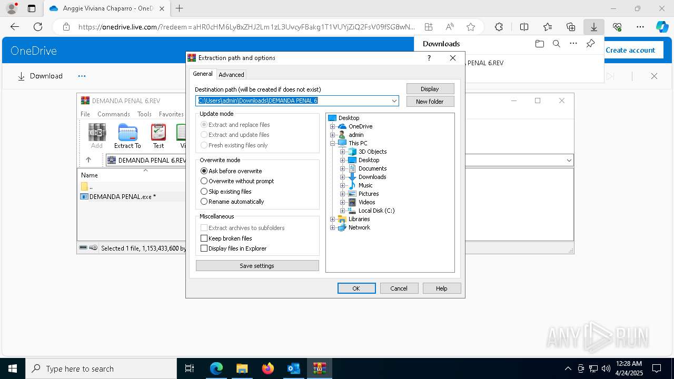Expand Downloads node in folder tree
This screenshot has height=379, width=674.
tap(342, 177)
